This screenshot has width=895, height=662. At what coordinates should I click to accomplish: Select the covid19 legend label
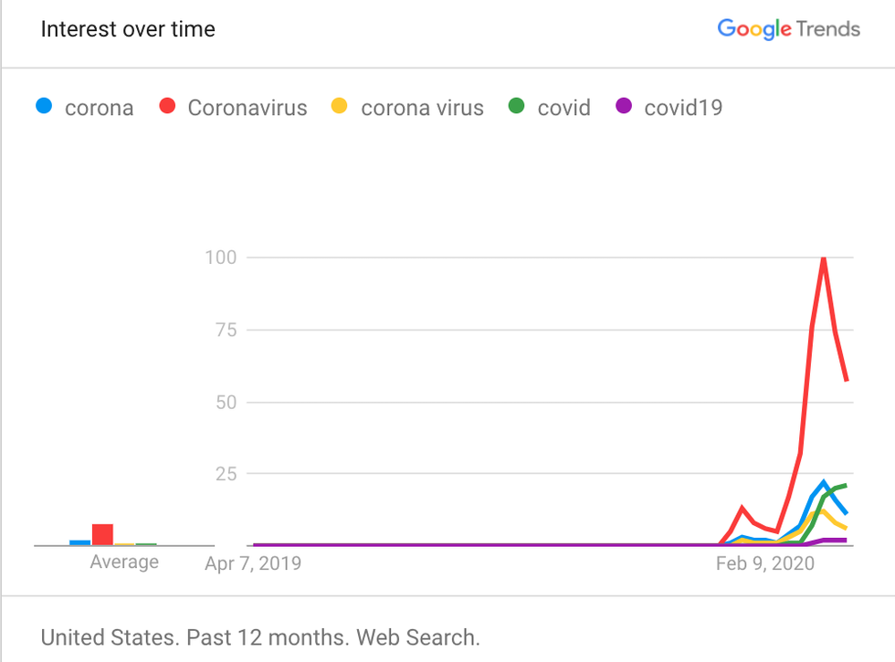pos(683,108)
